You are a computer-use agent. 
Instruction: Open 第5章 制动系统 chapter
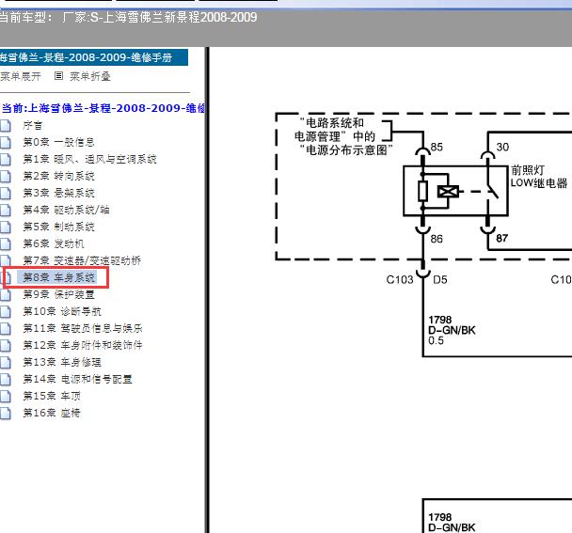(58, 227)
